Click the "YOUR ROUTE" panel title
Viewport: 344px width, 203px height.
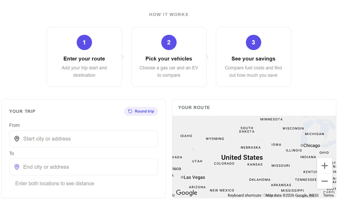coord(194,107)
